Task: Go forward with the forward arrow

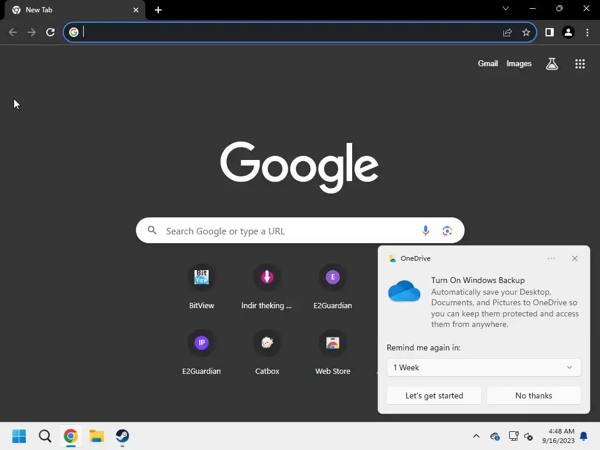Action: coord(32,32)
